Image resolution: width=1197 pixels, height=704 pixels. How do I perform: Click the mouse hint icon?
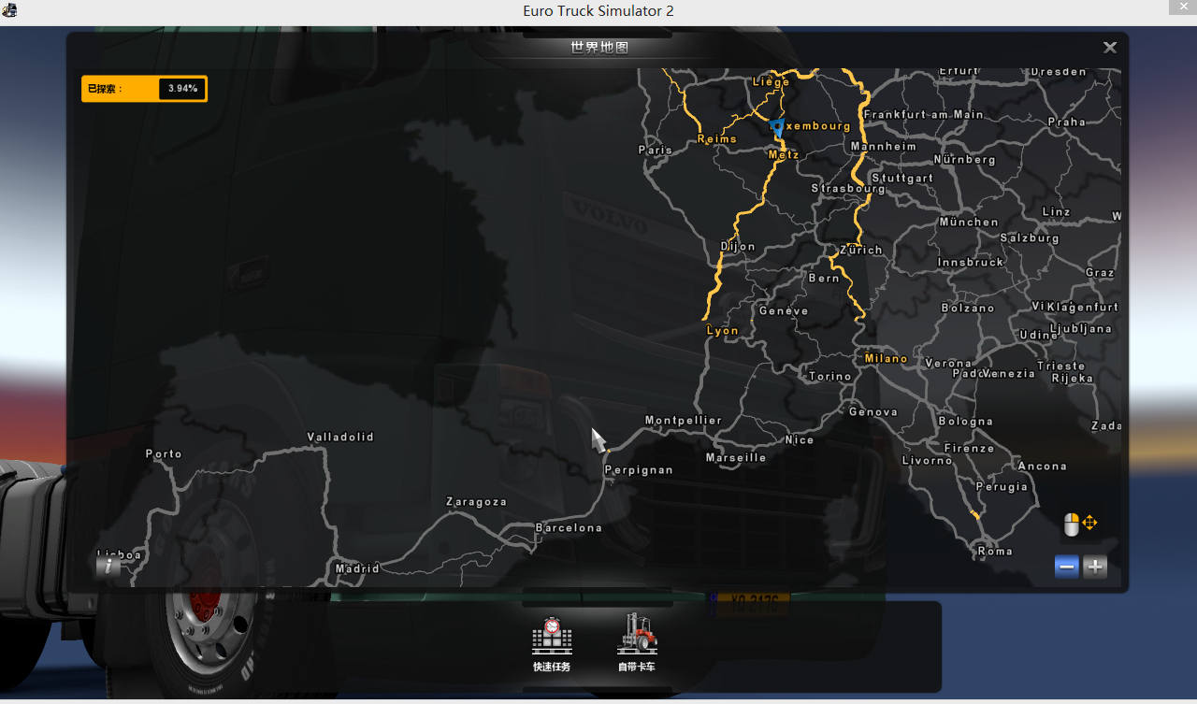[1072, 524]
